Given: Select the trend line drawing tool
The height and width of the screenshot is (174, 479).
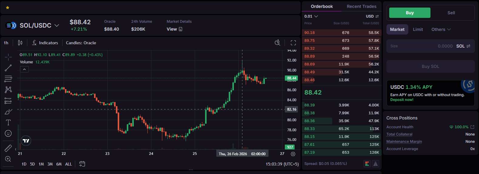Looking at the screenshot, I should tap(8, 68).
